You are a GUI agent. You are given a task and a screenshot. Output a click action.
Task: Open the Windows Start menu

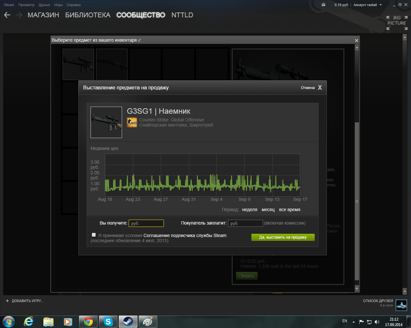9,322
